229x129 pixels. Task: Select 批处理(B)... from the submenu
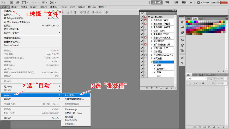point(70,95)
